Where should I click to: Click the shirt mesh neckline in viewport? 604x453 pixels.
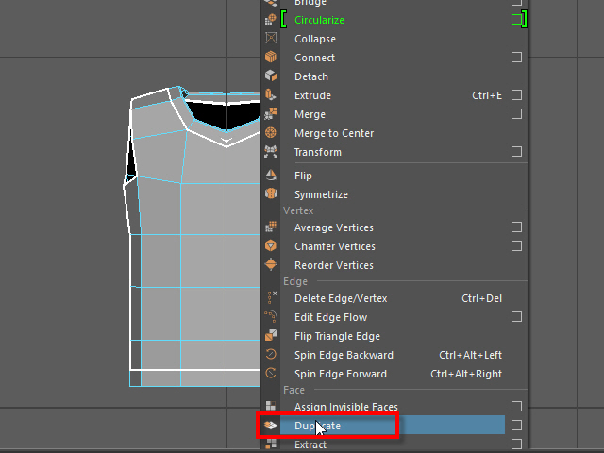coord(225,140)
